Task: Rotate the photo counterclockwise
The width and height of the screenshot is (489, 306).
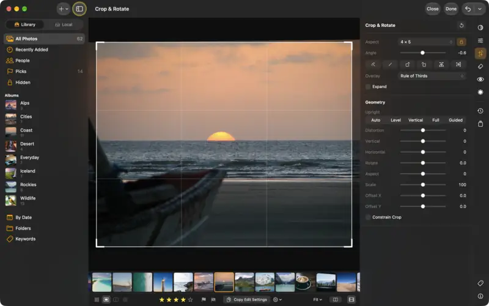Action: click(424, 65)
